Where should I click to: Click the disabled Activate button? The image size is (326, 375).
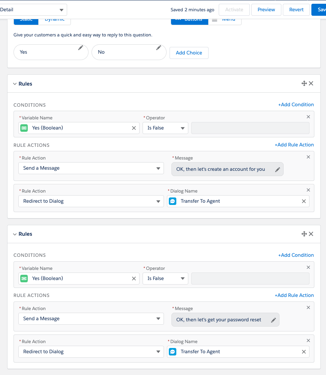(x=234, y=10)
